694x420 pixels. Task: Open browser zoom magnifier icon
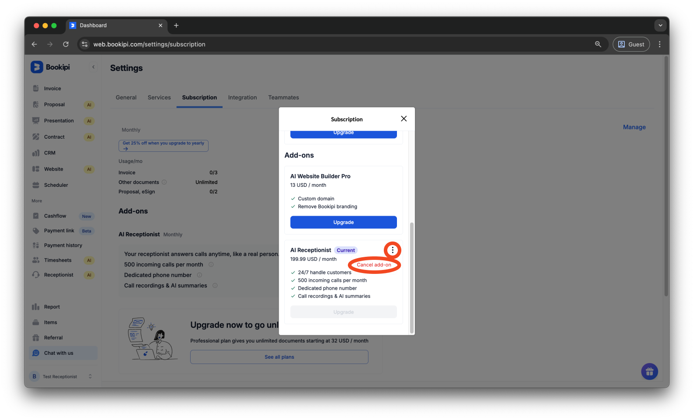(598, 44)
